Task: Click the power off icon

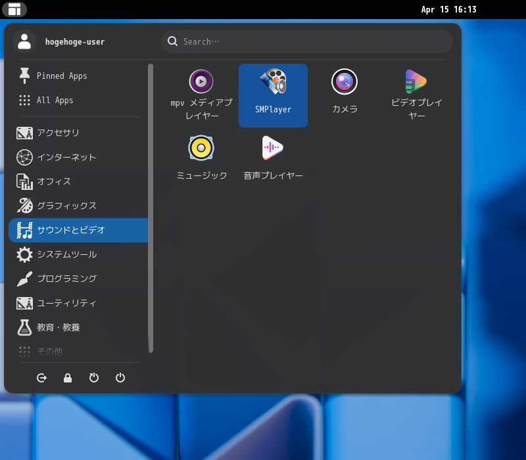Action: (x=120, y=378)
